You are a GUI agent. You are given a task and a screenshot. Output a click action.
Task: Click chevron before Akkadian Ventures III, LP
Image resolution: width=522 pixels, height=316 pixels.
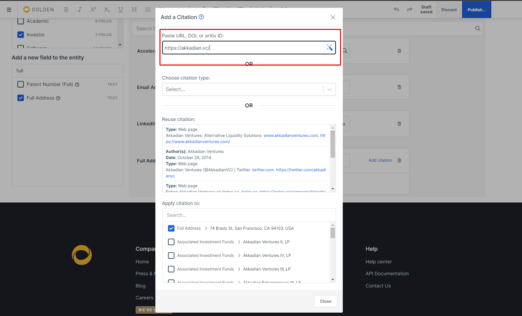tap(239, 269)
